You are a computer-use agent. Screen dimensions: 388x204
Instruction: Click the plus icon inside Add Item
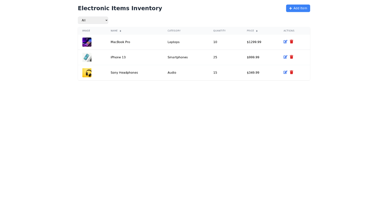[x=290, y=8]
